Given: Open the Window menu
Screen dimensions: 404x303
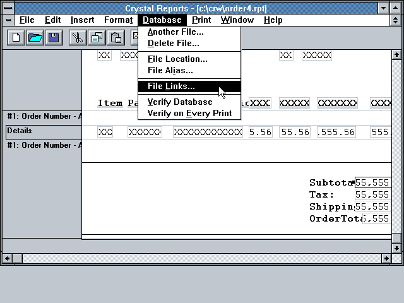Looking at the screenshot, I should [x=237, y=20].
